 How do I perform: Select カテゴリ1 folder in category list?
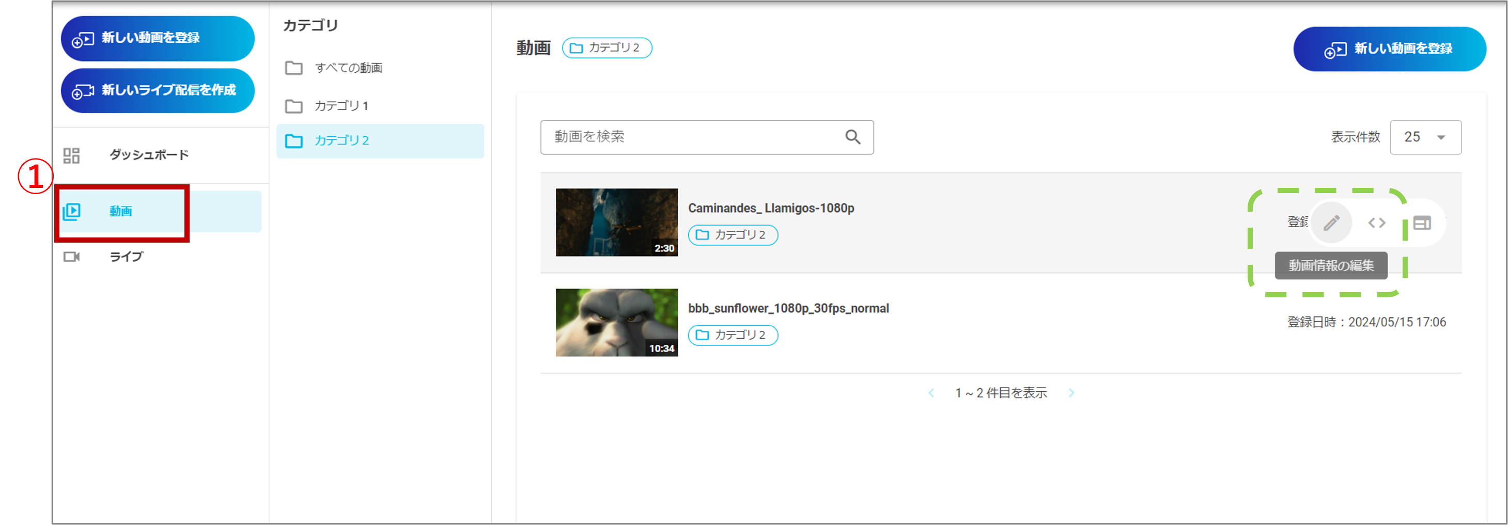340,106
